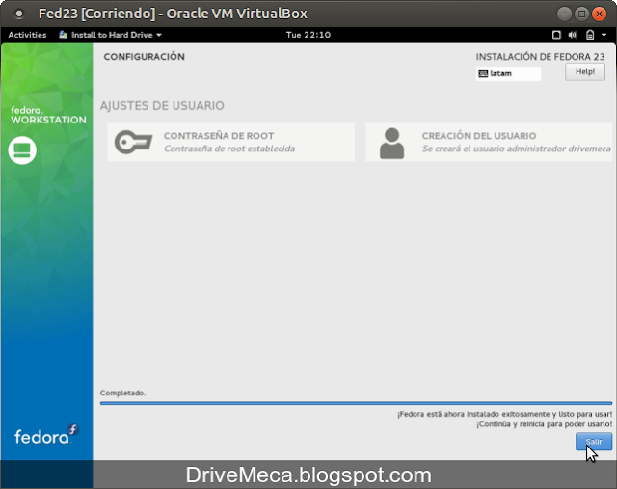This screenshot has width=617, height=489.
Task: Click the fedora logo at sidebar bottom
Action: click(46, 435)
